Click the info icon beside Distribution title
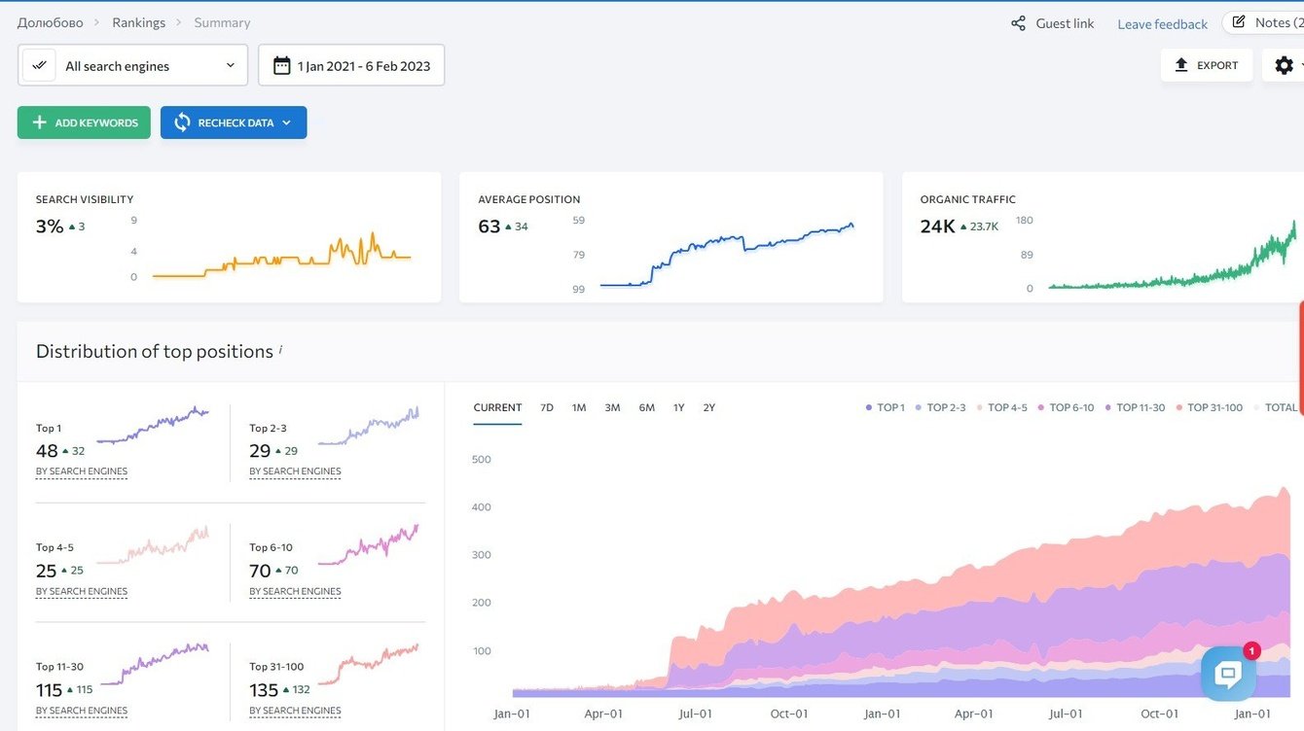The height and width of the screenshot is (731, 1304). tap(280, 349)
